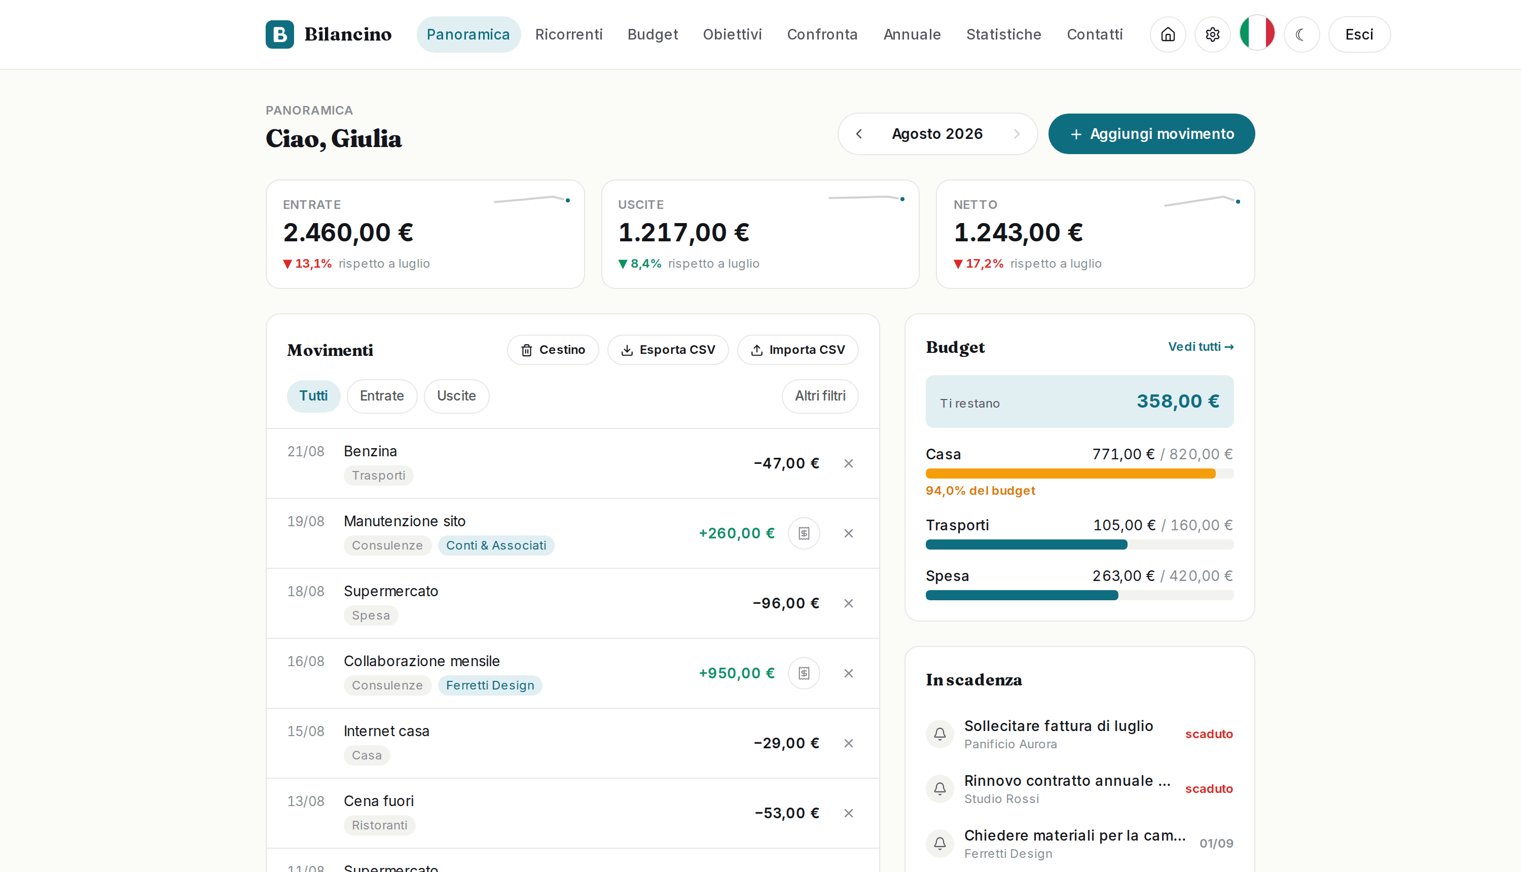Click the Ferretti Design client tag
Viewport: 1521px width, 872px height.
tap(490, 685)
